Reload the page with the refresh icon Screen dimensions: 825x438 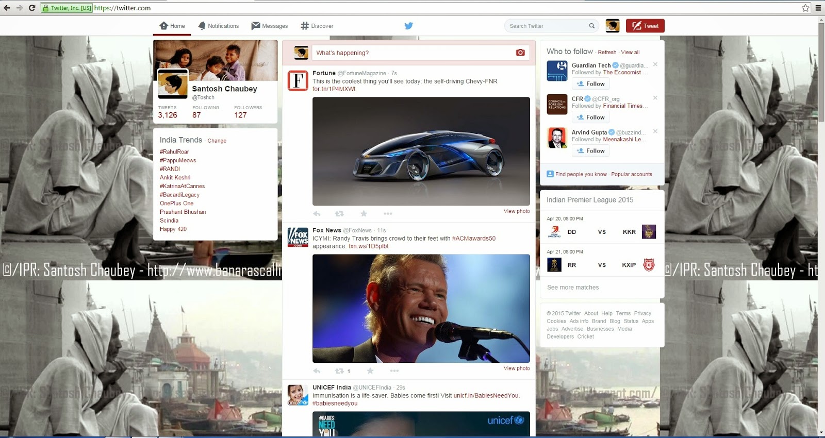(x=32, y=8)
